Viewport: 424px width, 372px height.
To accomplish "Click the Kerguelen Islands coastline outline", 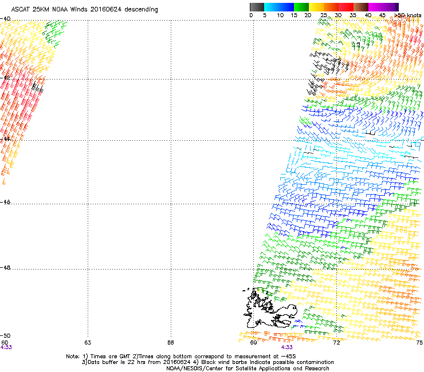I will (x=270, y=308).
